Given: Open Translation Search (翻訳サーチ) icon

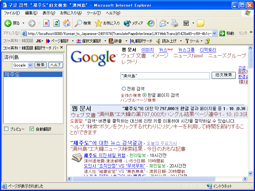Looking at the screenshot, I should [x=133, y=41].
